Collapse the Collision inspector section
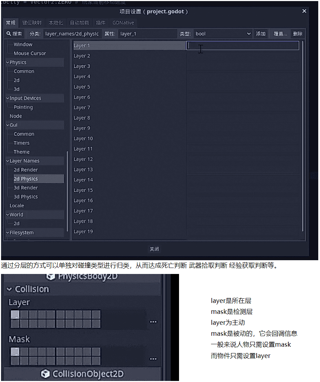This screenshot has height=382, width=320. tap(9, 289)
